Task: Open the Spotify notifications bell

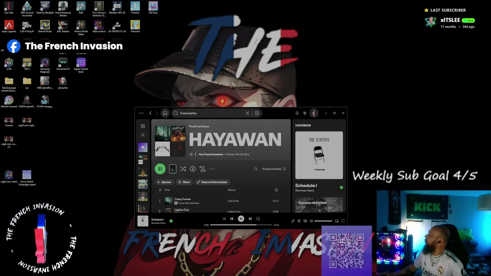Action: click(x=297, y=113)
